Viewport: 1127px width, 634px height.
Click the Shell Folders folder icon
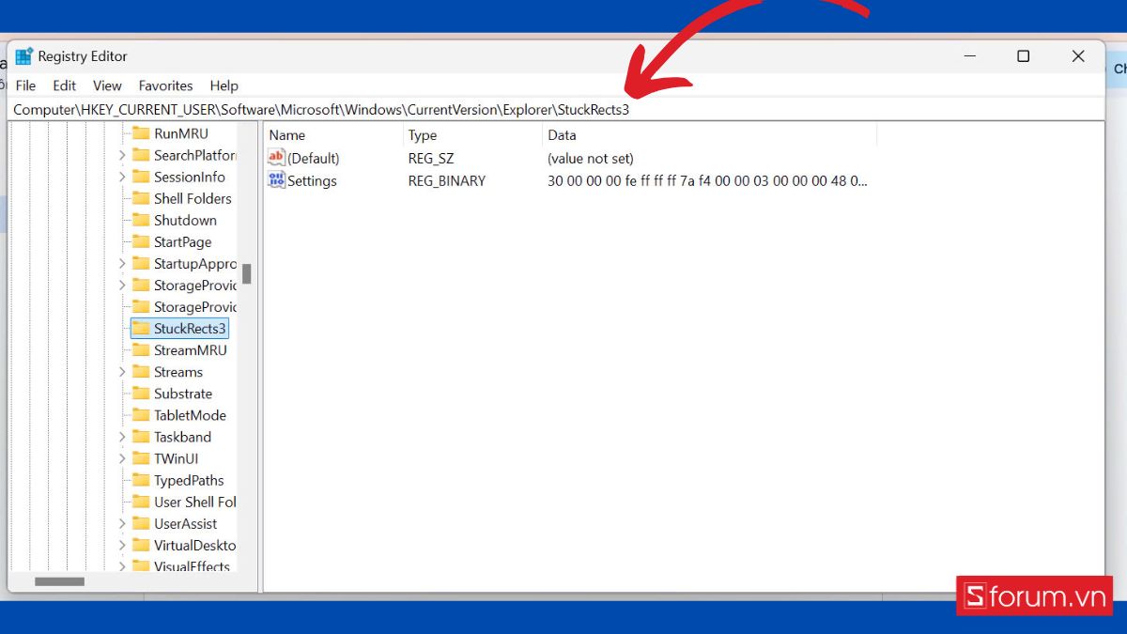click(141, 198)
